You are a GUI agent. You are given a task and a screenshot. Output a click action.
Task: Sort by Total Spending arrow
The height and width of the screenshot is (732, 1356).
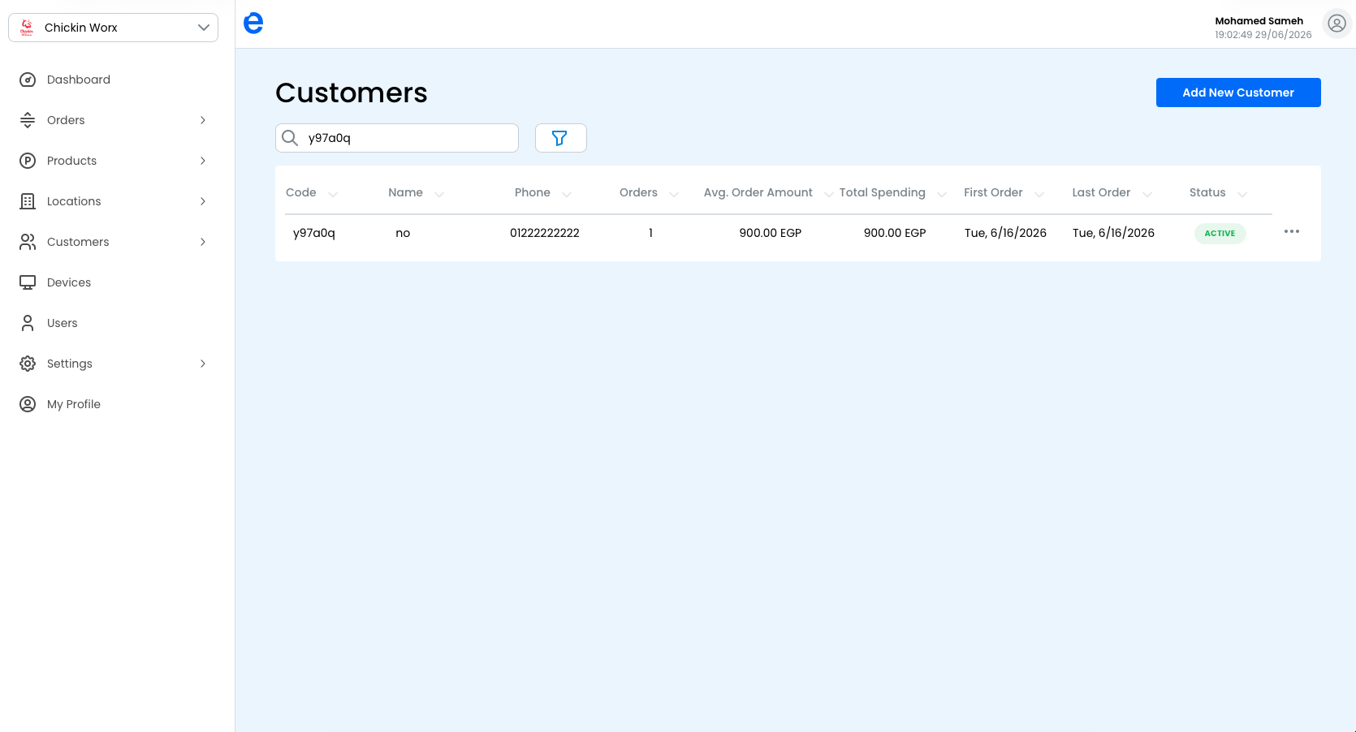point(942,194)
